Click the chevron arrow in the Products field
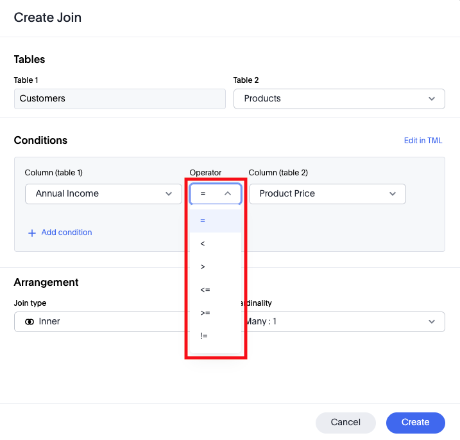 pos(431,99)
